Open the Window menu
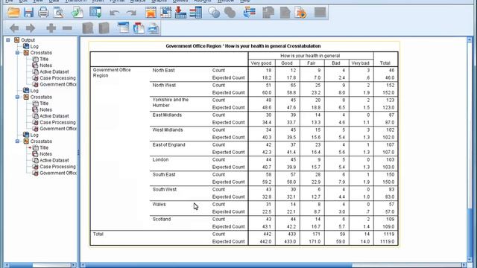 click(226, 1)
